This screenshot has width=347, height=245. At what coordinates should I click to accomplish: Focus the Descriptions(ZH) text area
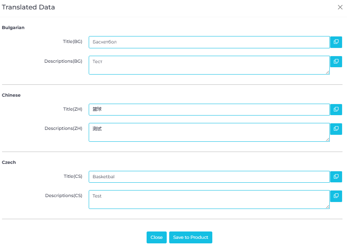click(x=209, y=132)
